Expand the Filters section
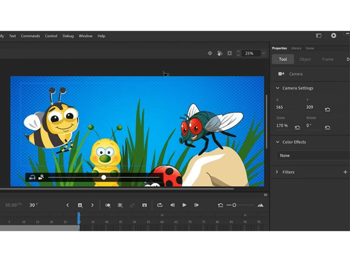The height and width of the screenshot is (262, 350). pyautogui.click(x=277, y=172)
